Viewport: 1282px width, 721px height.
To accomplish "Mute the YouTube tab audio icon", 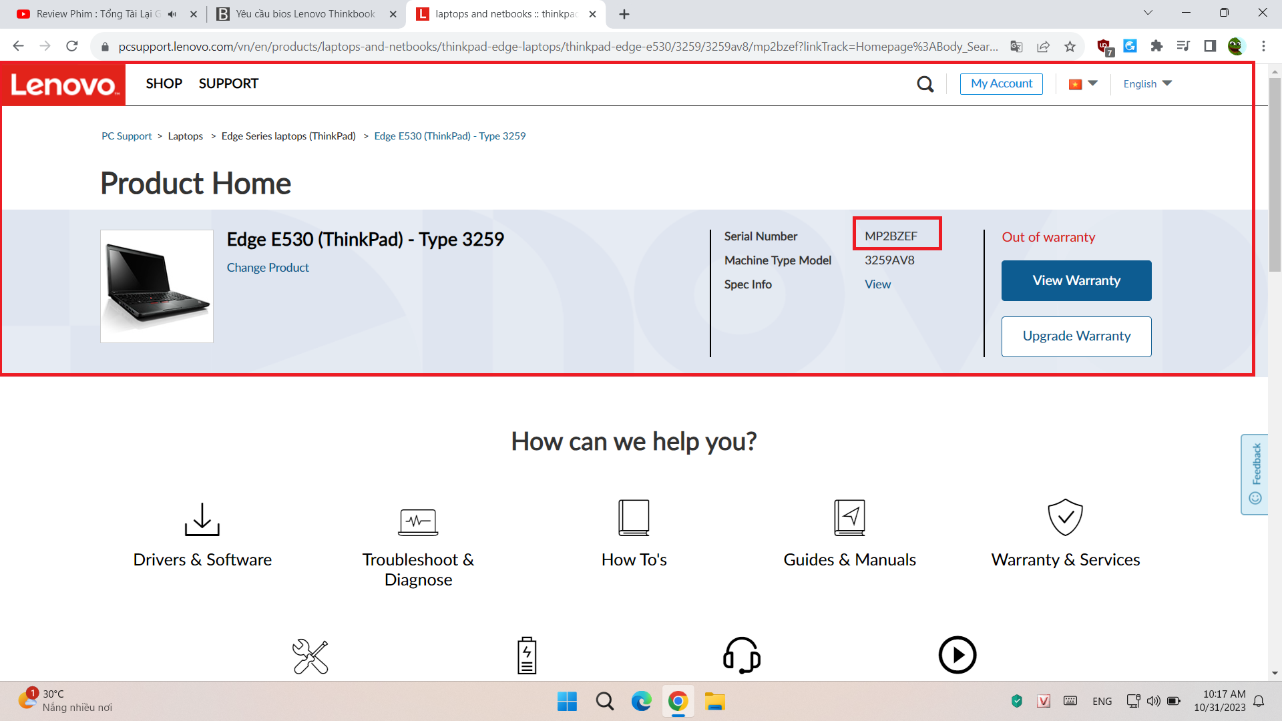I will tap(172, 14).
